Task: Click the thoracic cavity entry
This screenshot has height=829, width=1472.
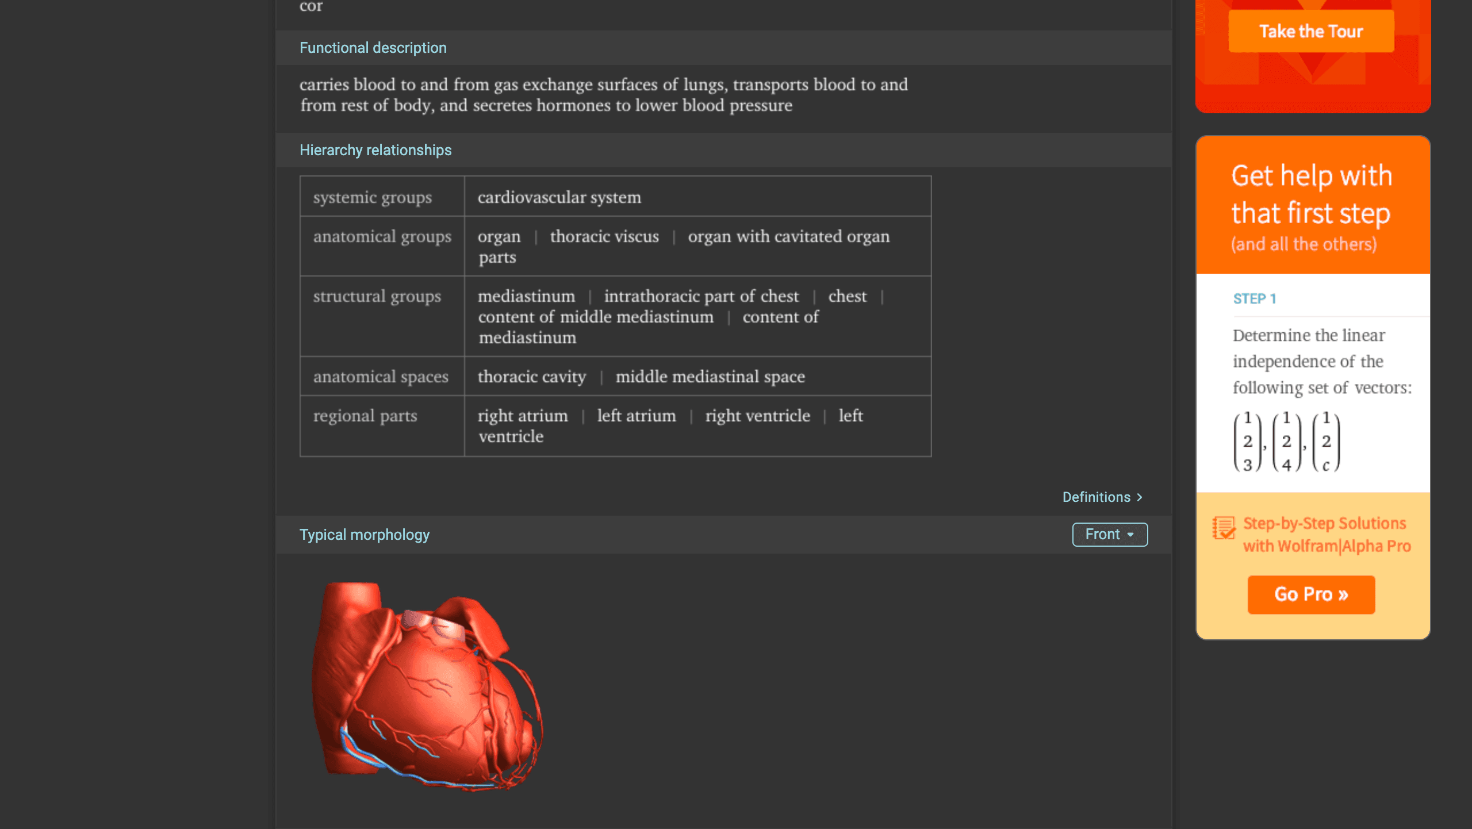Action: (531, 377)
